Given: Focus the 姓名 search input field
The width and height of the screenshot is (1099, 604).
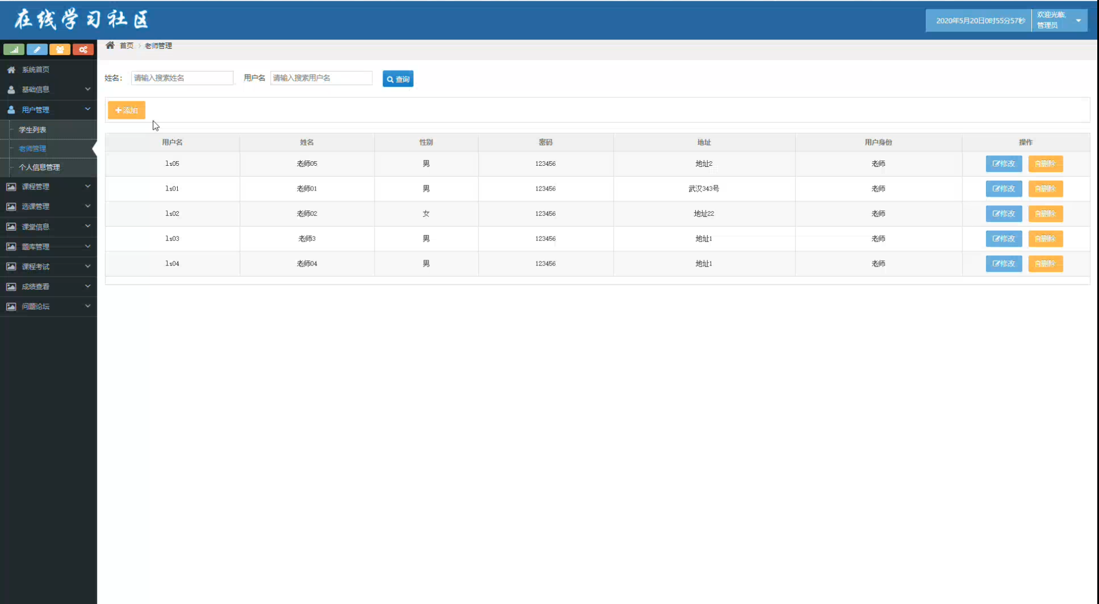Looking at the screenshot, I should [182, 78].
